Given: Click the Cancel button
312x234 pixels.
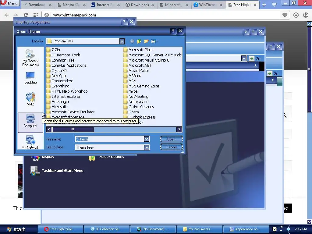Looking at the screenshot, I should pos(171,147).
